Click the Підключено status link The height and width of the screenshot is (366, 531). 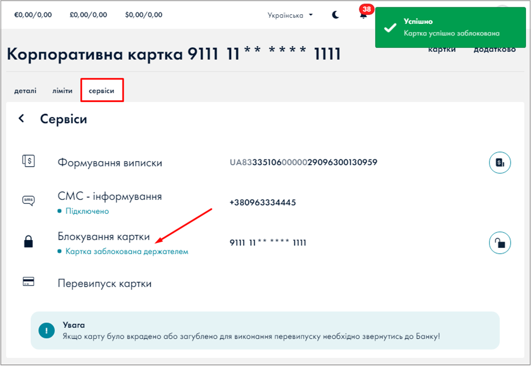87,211
